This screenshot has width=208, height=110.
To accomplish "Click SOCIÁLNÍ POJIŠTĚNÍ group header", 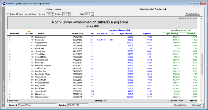I will coord(181,30).
